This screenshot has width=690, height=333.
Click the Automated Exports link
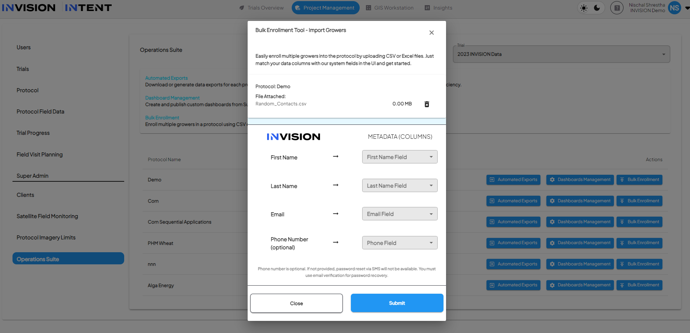[x=166, y=78]
